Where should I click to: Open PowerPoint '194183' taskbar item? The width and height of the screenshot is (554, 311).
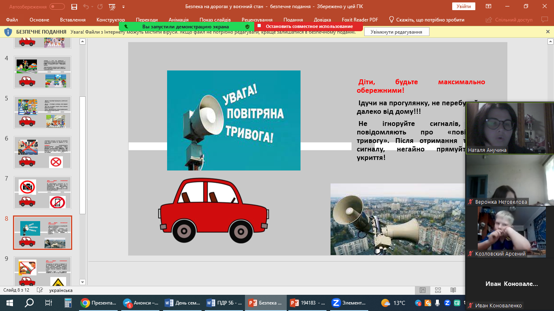[x=307, y=302]
